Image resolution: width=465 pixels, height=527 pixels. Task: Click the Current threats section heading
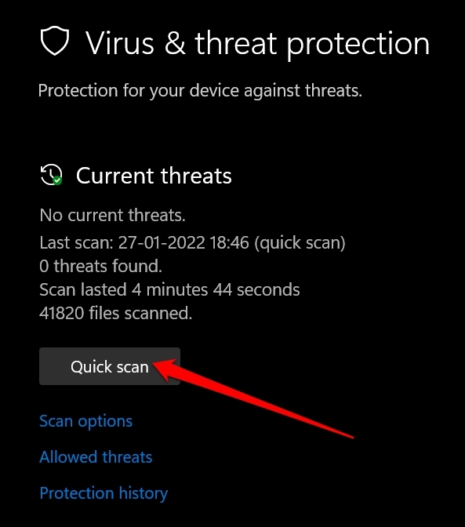click(154, 176)
